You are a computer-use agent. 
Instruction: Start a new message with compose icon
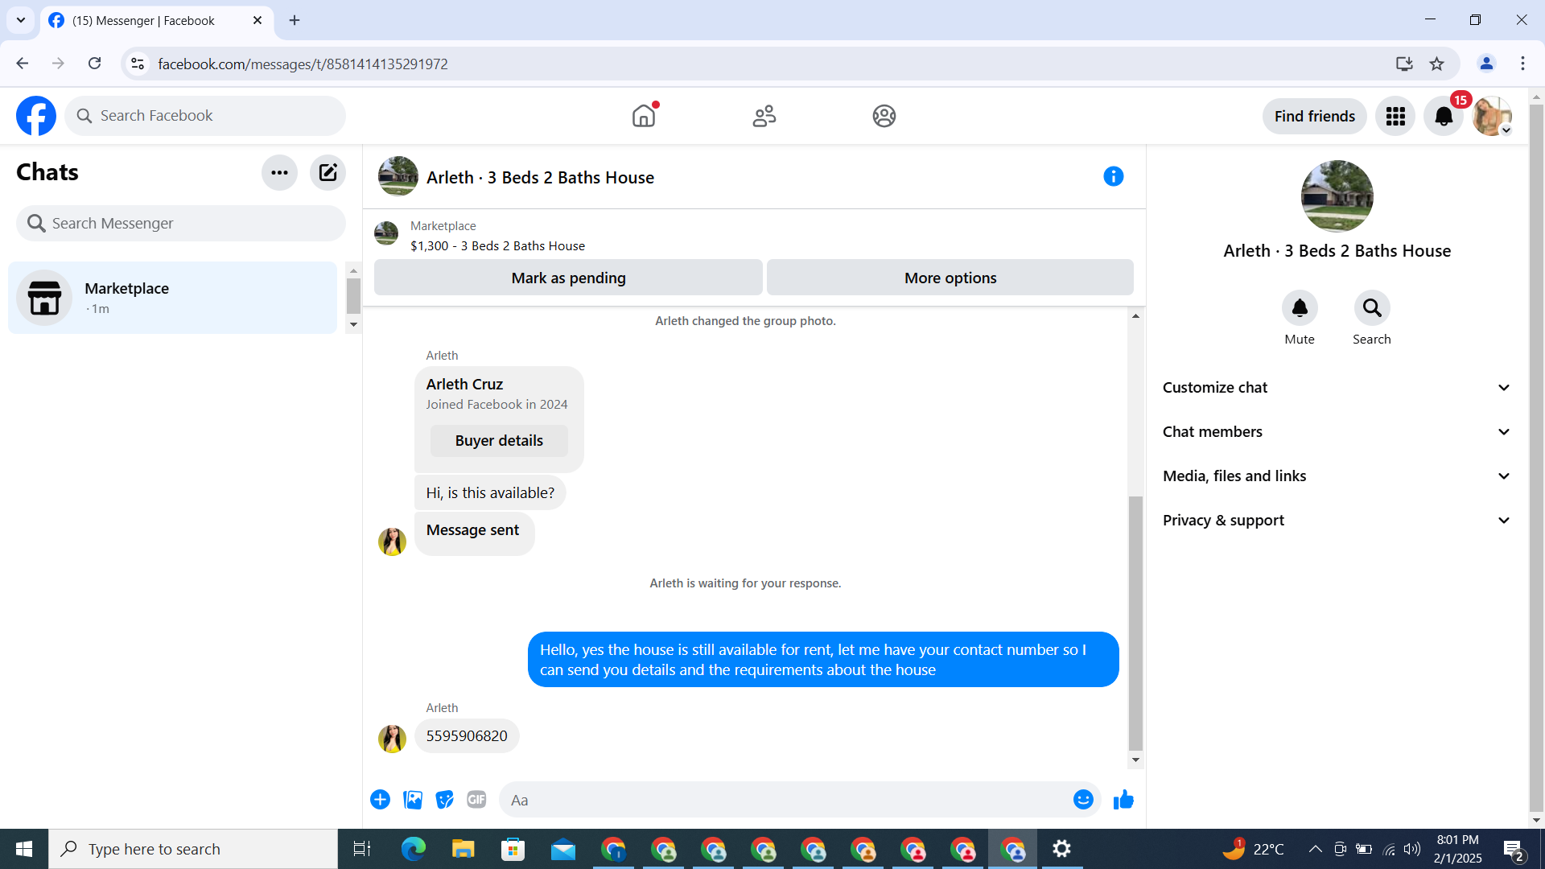(x=328, y=172)
